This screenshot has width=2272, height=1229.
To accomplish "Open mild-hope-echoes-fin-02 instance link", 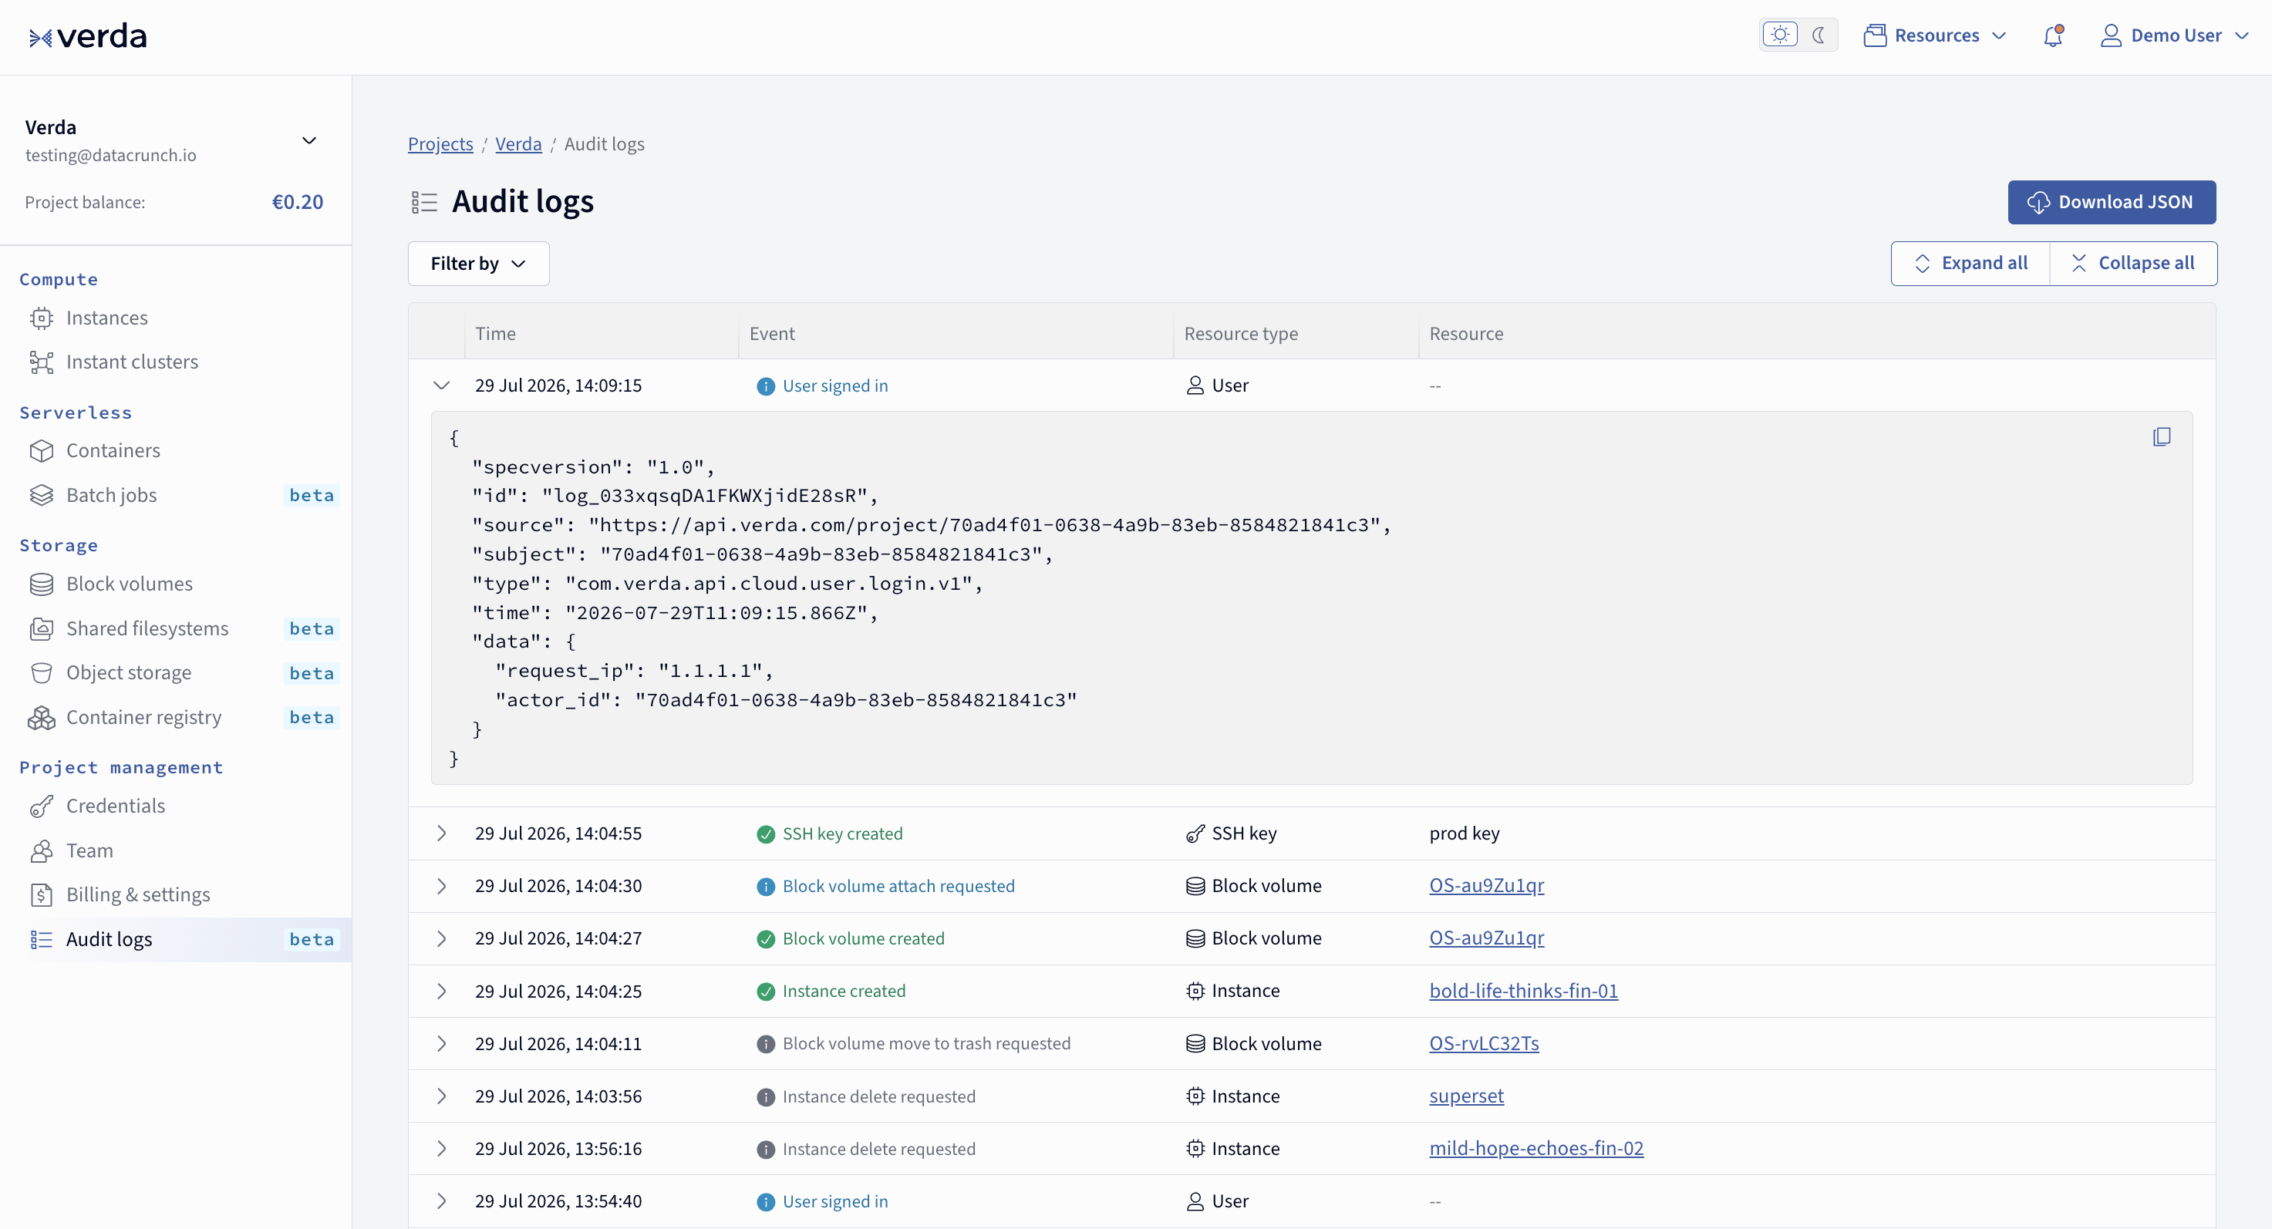I will pyautogui.click(x=1535, y=1148).
